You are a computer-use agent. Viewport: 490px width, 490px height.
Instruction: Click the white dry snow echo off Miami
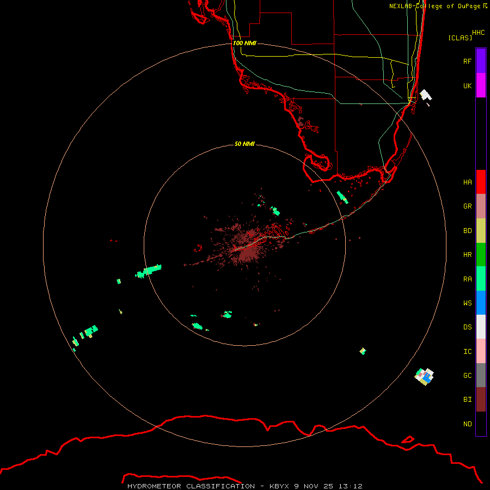(x=426, y=95)
